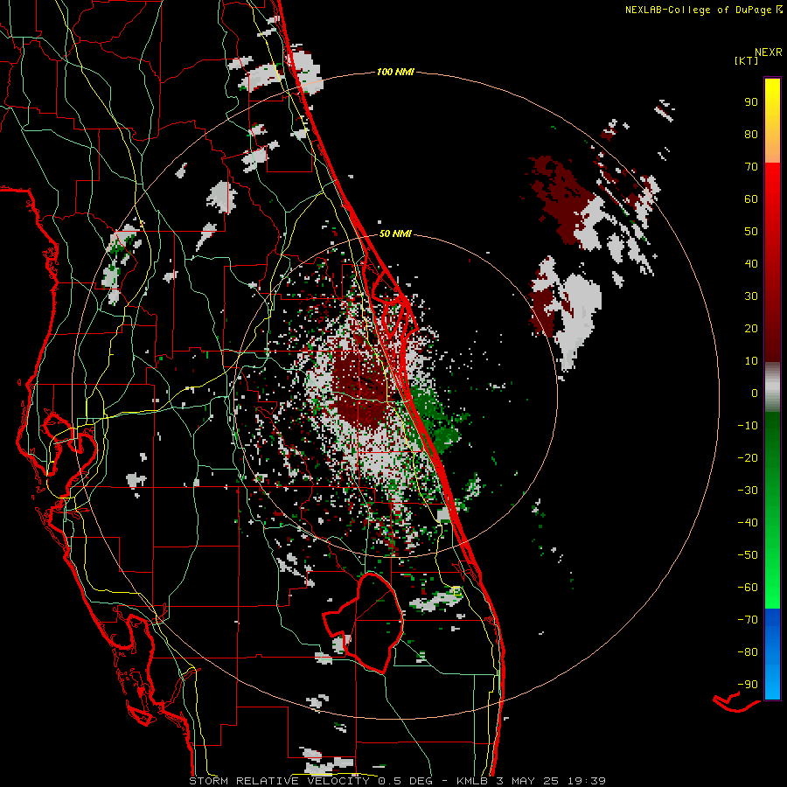
Task: Click the -40 value on the velocity scale
Action: point(748,523)
